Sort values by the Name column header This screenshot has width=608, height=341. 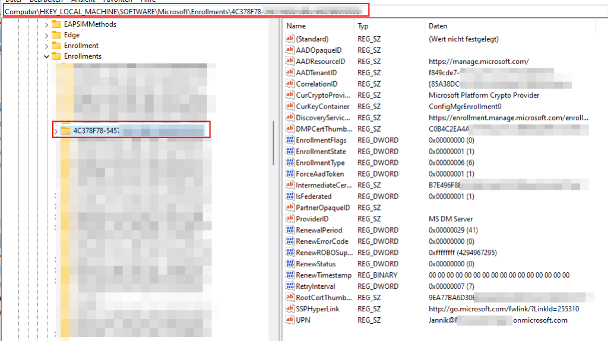click(296, 26)
